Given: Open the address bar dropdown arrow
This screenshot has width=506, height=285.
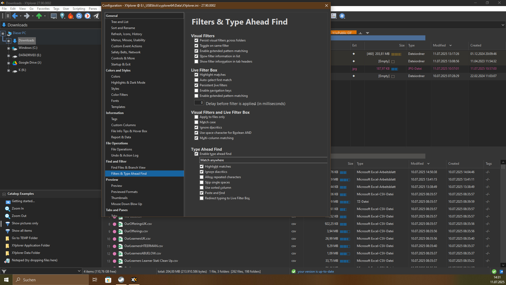Looking at the screenshot, I should pos(503,25).
